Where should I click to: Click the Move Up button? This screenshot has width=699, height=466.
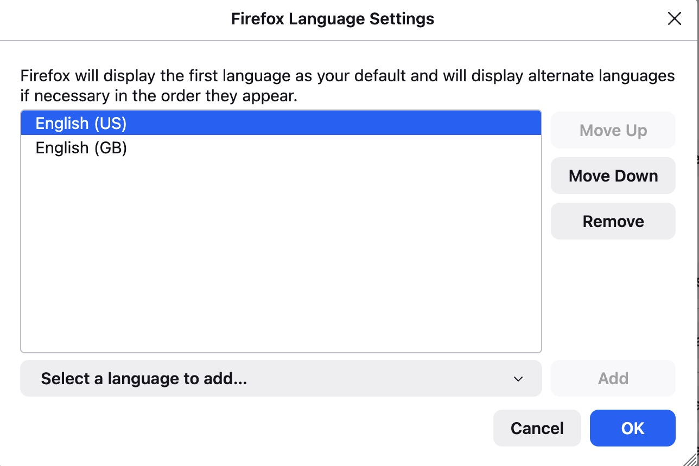point(613,131)
